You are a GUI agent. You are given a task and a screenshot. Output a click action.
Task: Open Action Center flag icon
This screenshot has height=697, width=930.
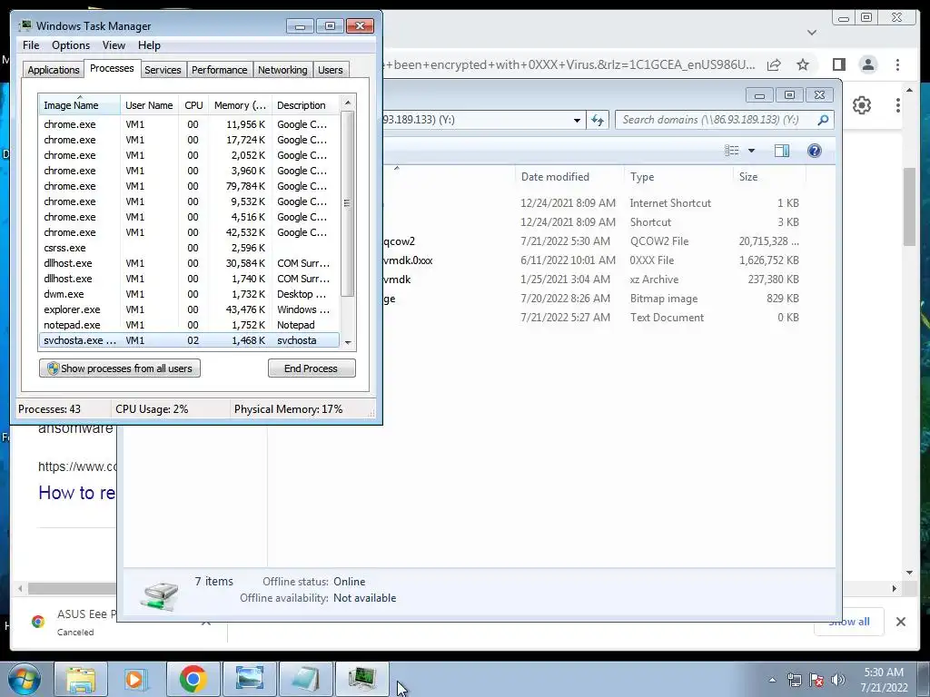coord(816,680)
